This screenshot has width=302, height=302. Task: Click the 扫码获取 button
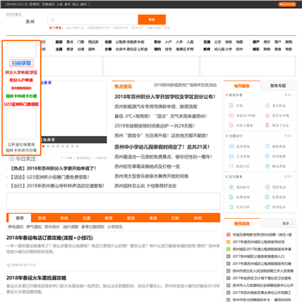[x=22, y=63]
